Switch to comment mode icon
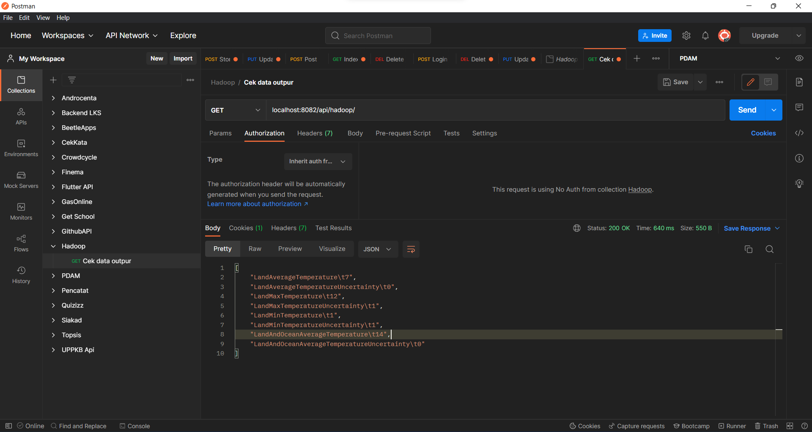This screenshot has width=812, height=432. (x=768, y=82)
